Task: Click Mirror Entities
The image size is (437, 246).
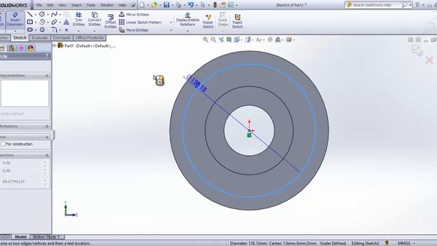Action: click(x=135, y=14)
